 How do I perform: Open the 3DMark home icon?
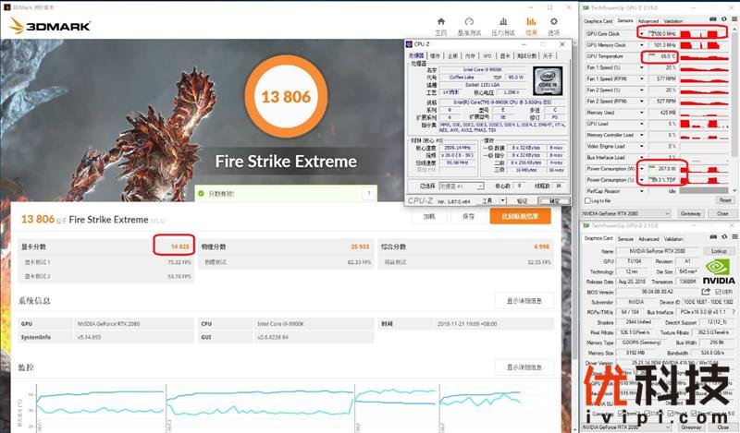(x=441, y=21)
